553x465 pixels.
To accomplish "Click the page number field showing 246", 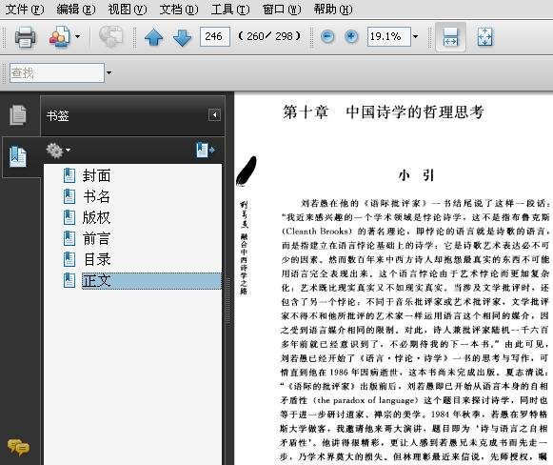I will click(215, 36).
